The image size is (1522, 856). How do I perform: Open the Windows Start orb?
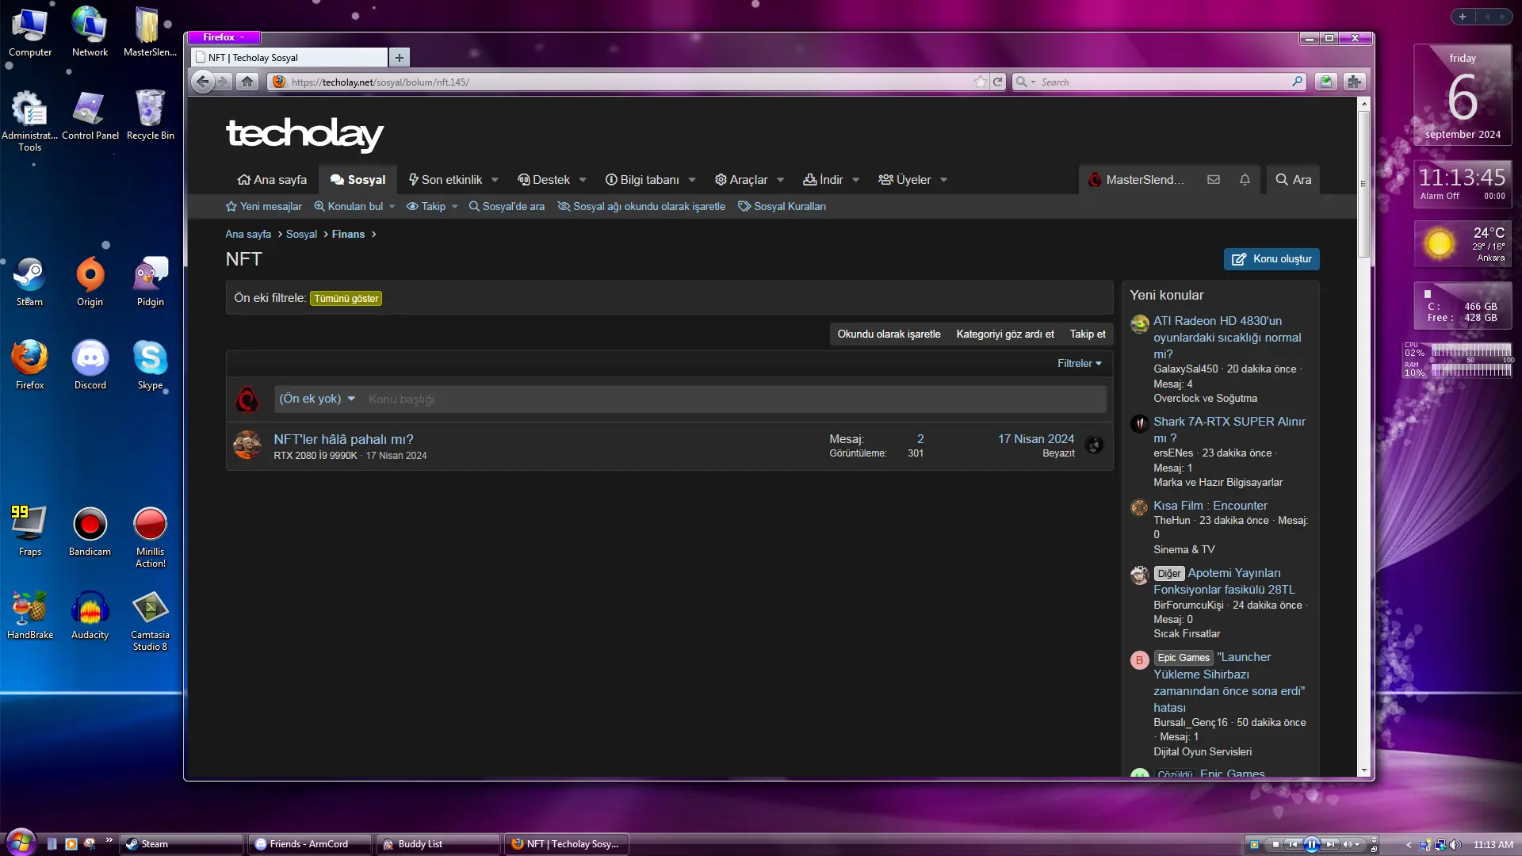point(21,842)
